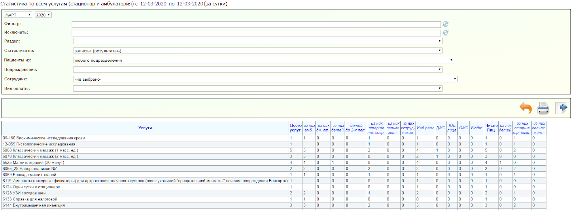Click the Всего услуг column header
Image resolution: width=573 pixels, height=210 pixels.
(x=295, y=128)
